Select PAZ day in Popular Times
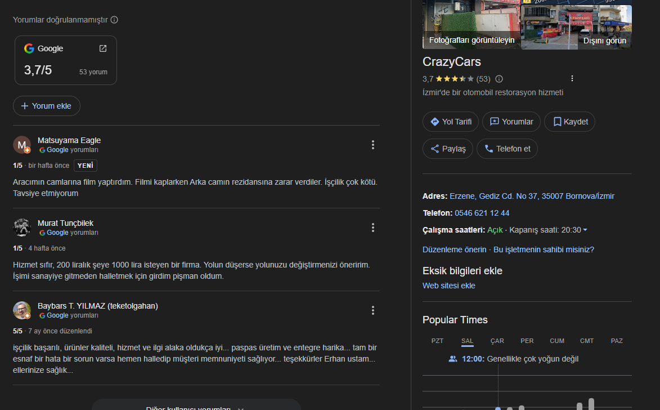The height and width of the screenshot is (410, 660). (x=617, y=341)
